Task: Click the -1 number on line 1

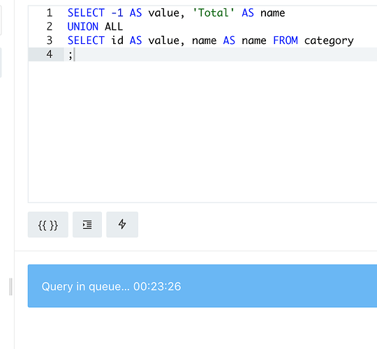Action: [117, 13]
